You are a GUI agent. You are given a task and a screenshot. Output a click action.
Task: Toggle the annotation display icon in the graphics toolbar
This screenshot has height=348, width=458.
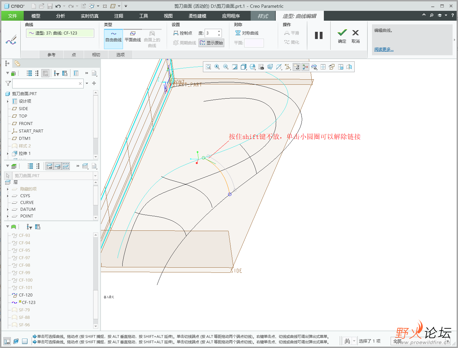296,67
